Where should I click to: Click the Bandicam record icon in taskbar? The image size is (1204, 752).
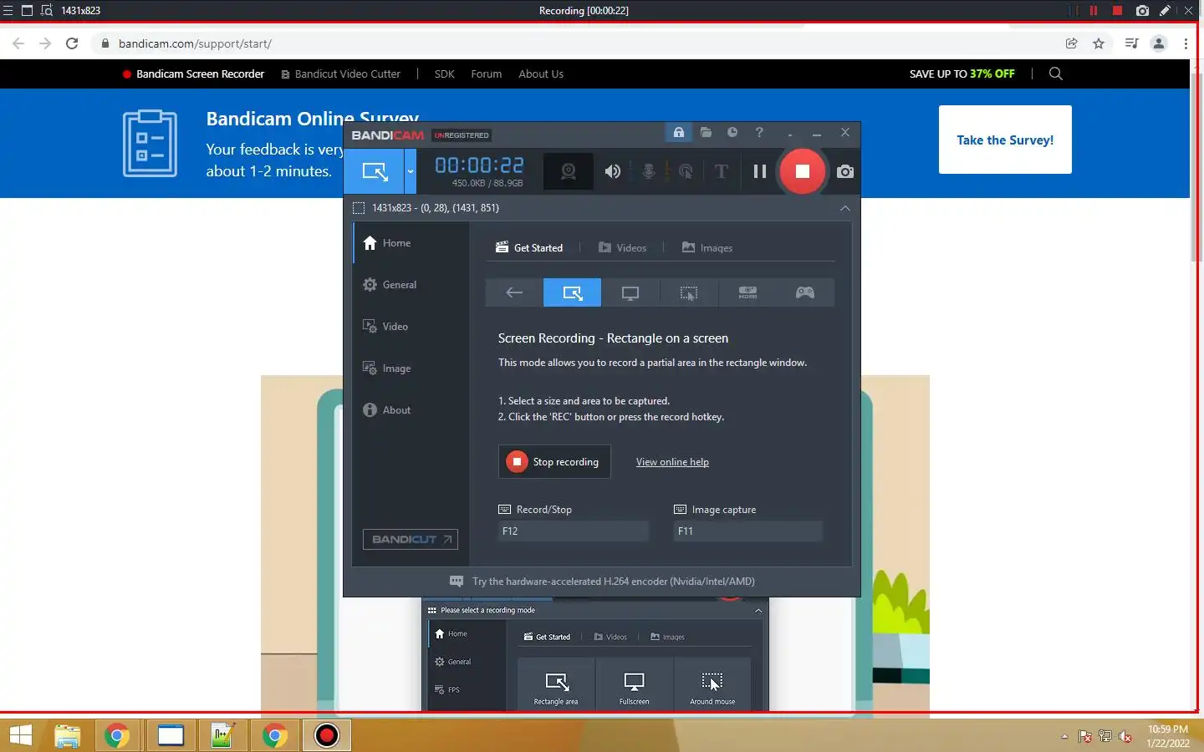pos(326,735)
